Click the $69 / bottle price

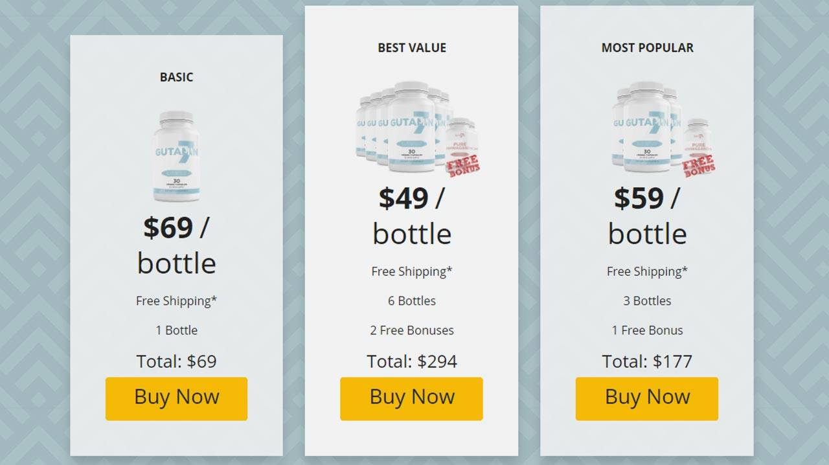[176, 245]
